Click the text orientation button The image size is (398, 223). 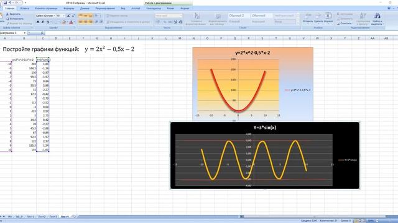(x=97, y=15)
